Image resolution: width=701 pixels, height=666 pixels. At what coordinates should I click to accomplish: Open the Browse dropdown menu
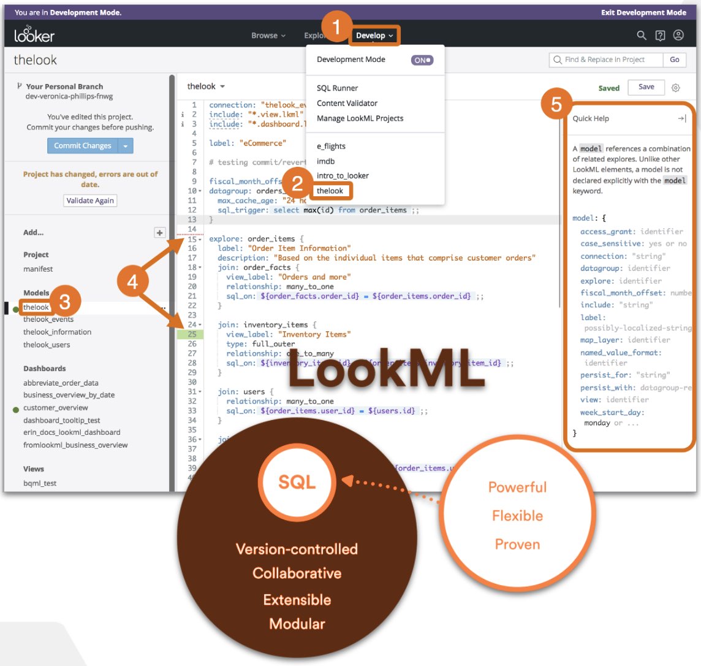click(x=268, y=36)
